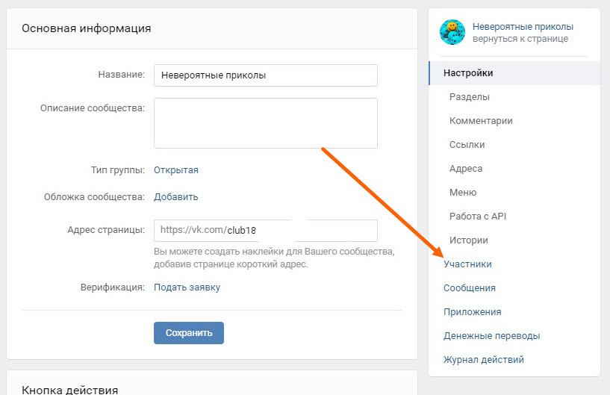Image resolution: width=610 pixels, height=395 pixels.
Task: Click the community avatar icon
Action: (452, 32)
